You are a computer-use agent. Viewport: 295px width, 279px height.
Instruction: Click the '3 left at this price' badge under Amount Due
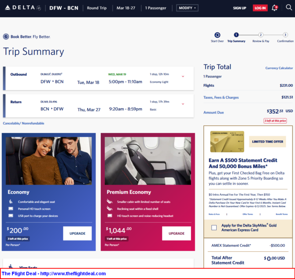point(275,121)
